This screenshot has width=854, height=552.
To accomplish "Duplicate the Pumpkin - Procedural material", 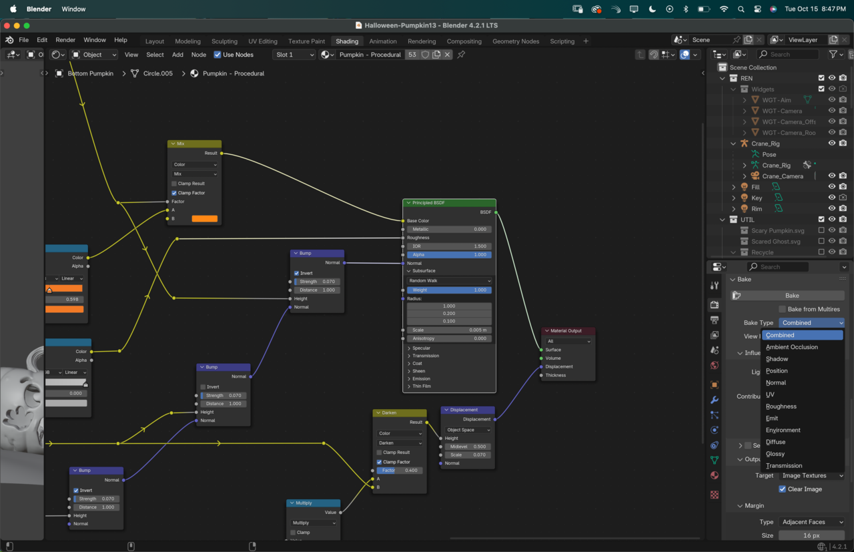I will [436, 55].
